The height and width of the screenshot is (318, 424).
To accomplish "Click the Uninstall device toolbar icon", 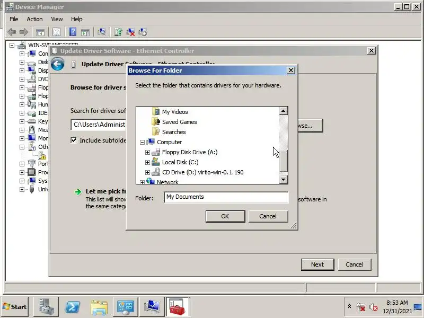I will tap(130, 32).
